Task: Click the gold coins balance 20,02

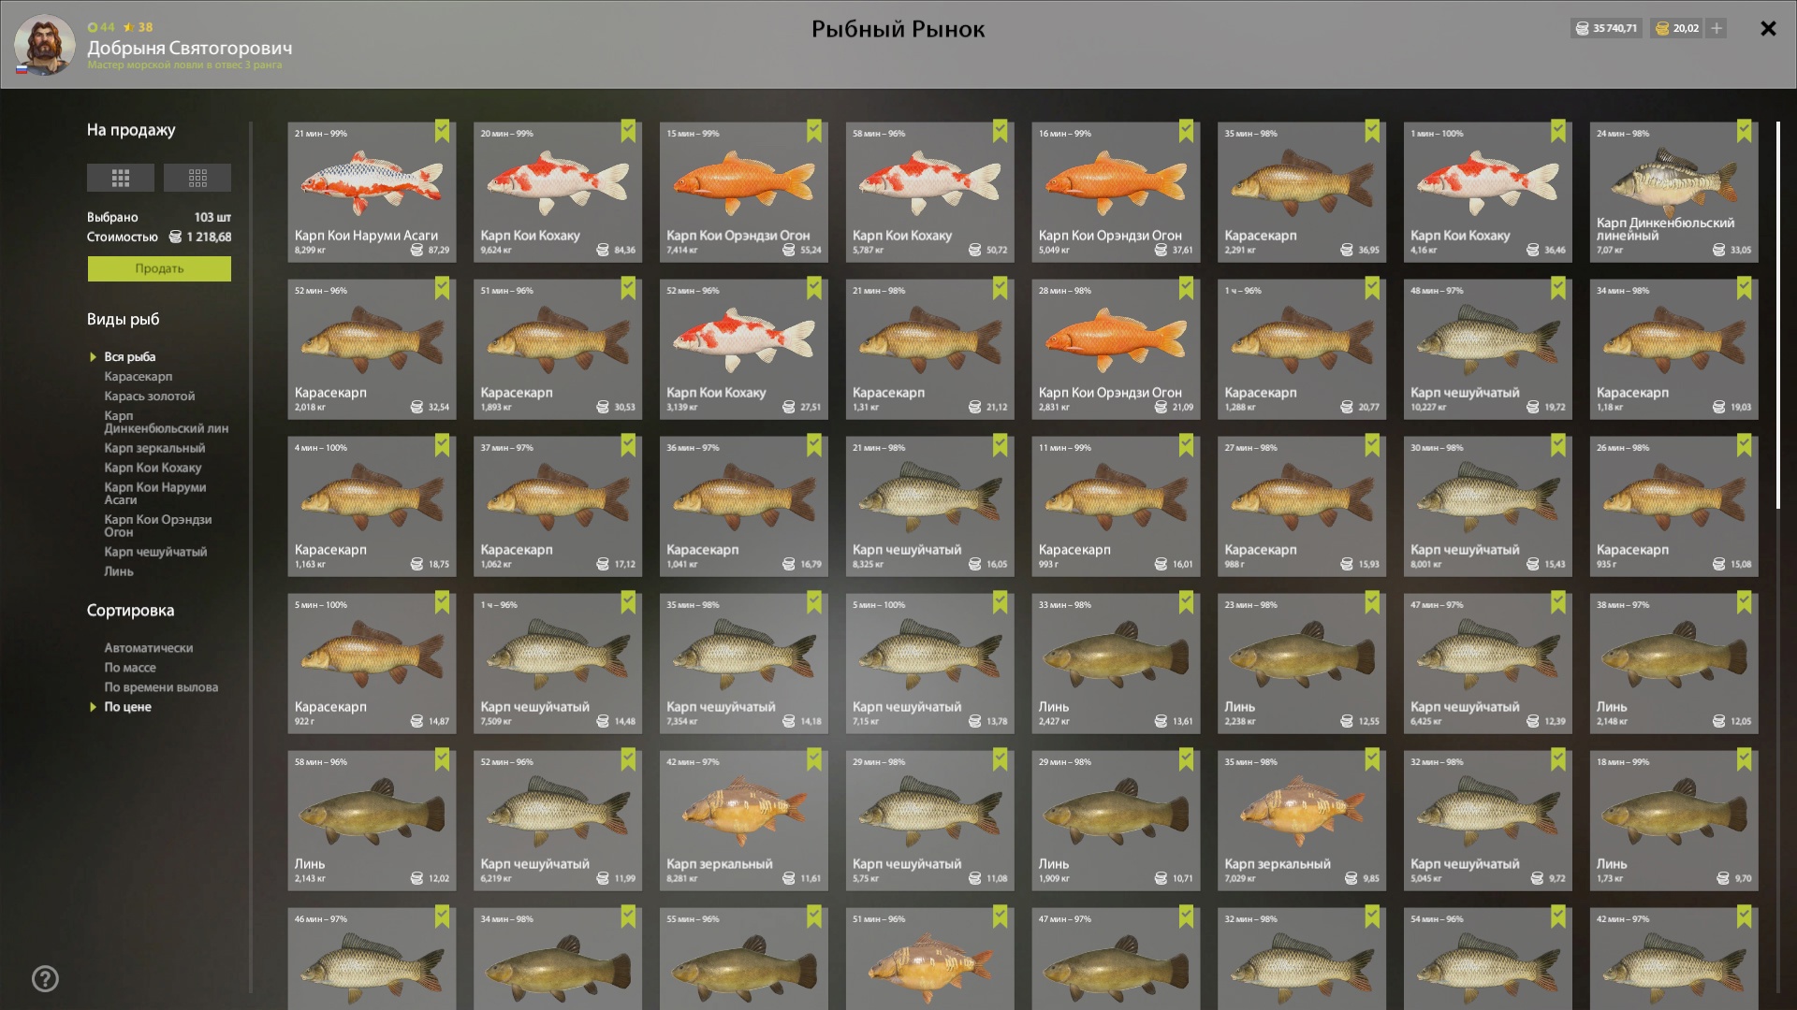Action: [x=1676, y=28]
